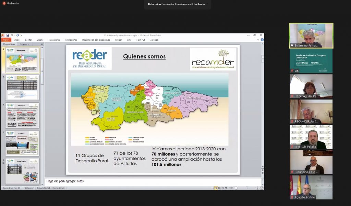Start Slide Show from status bar icon
351x206 pixels.
tap(226, 188)
